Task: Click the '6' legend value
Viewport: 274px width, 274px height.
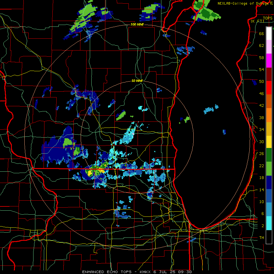Action: [263, 213]
